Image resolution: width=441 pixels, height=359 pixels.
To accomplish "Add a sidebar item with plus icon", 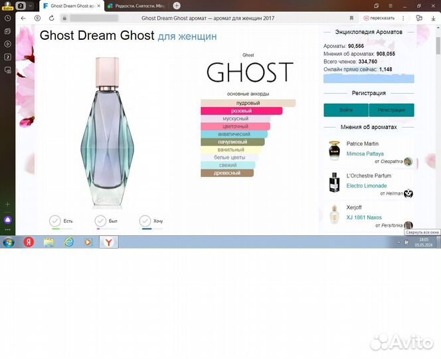I will 7,204.
